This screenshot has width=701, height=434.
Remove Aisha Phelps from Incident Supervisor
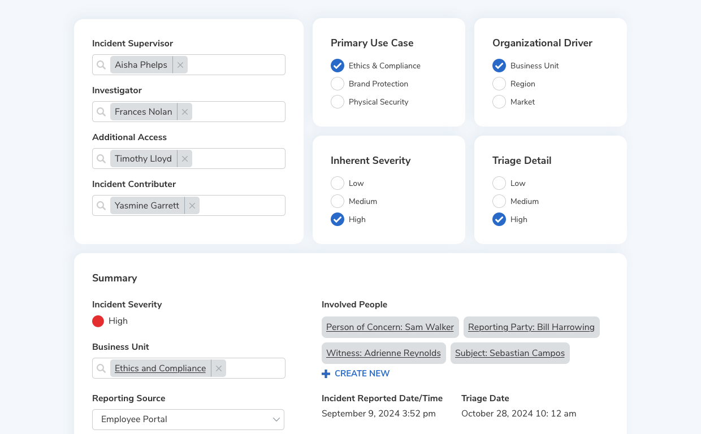[x=180, y=65]
